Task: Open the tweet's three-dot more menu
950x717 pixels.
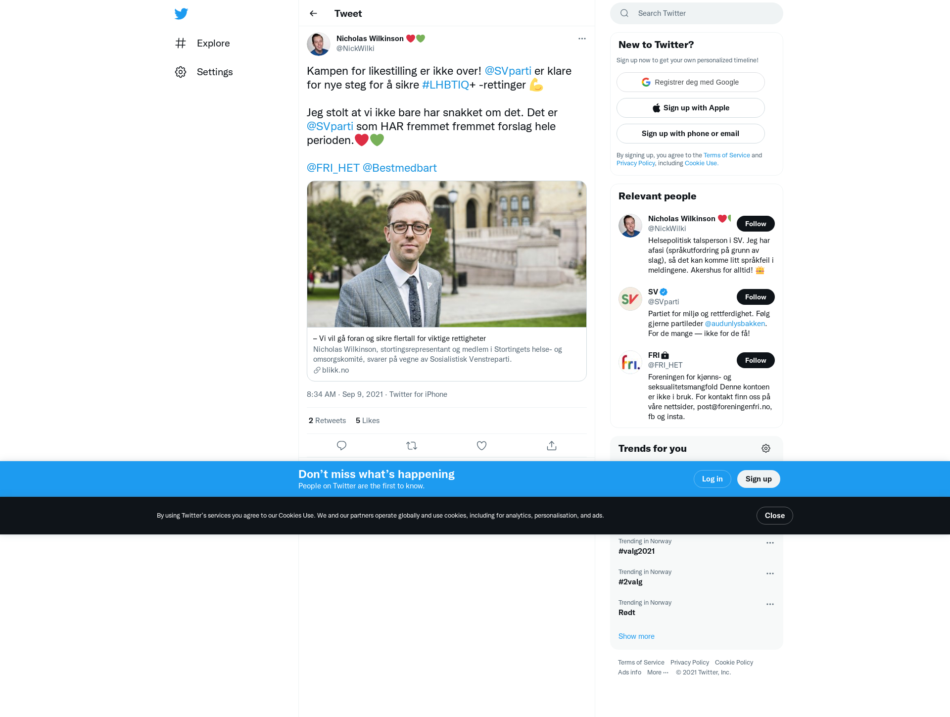Action: [582, 39]
